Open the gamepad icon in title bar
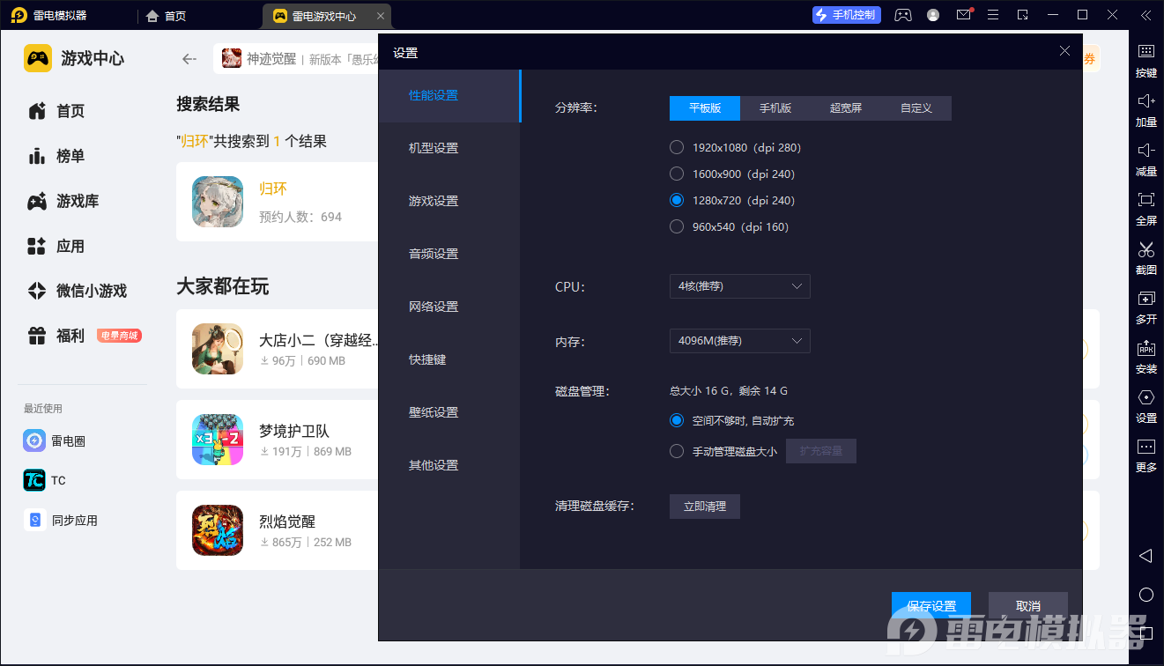 [x=903, y=15]
